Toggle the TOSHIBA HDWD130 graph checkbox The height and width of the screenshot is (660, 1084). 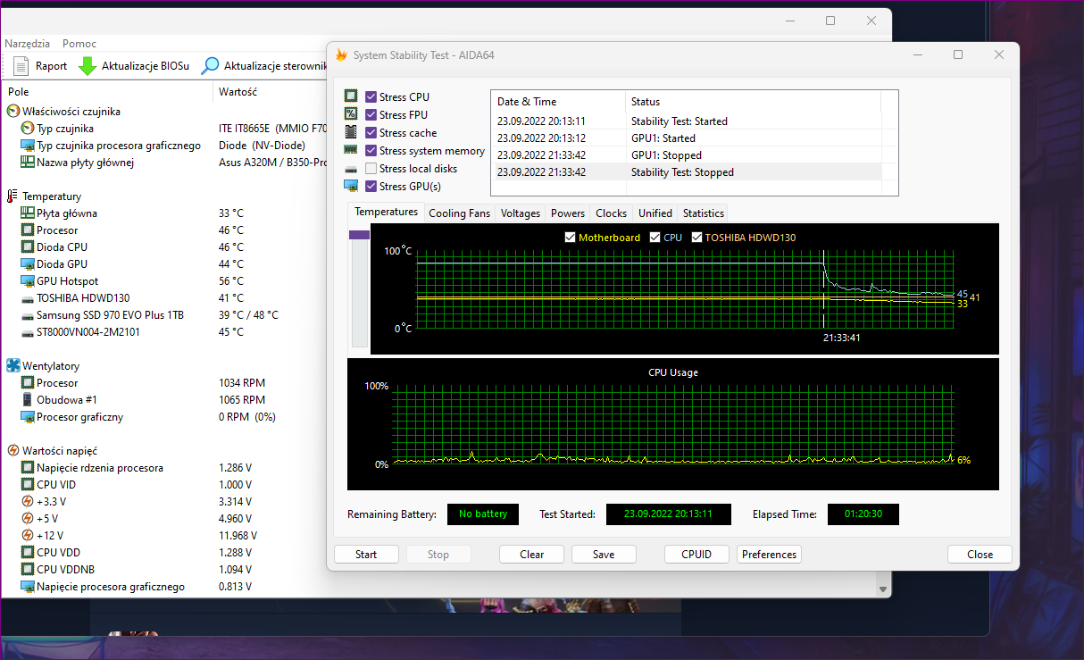(697, 238)
